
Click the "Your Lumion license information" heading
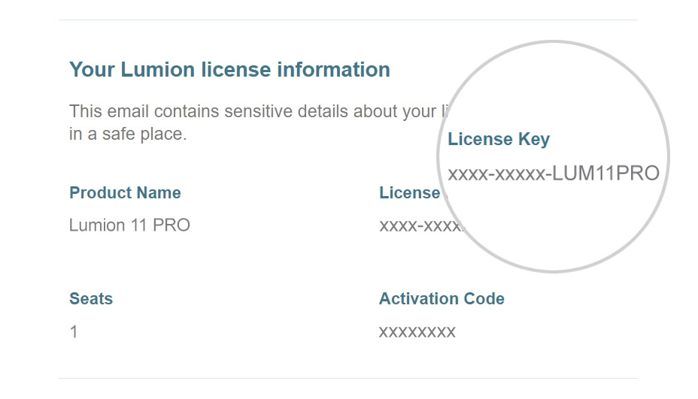point(229,70)
